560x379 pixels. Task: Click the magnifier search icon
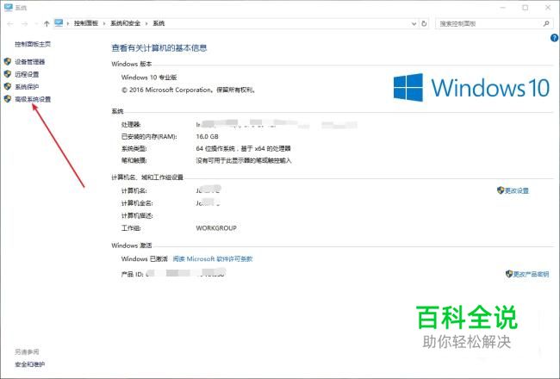point(545,23)
